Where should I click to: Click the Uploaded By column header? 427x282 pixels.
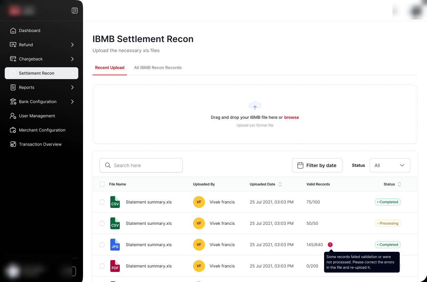tap(204, 184)
